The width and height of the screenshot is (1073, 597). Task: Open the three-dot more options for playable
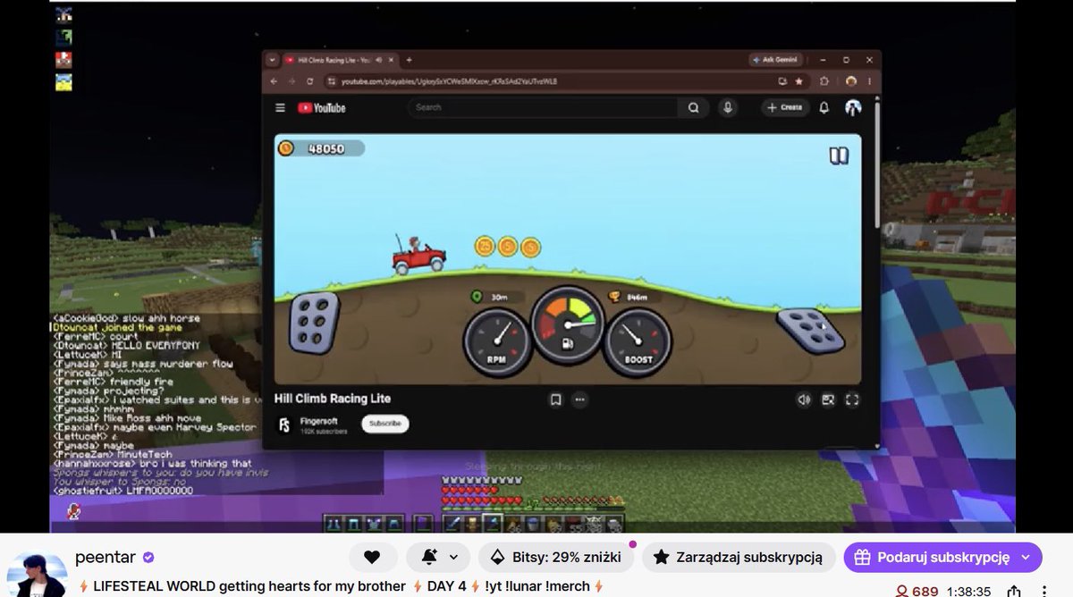(579, 399)
